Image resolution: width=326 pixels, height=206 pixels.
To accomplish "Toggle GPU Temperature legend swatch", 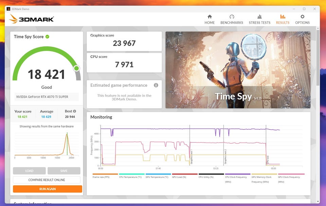I will pyautogui.click(x=158, y=174).
